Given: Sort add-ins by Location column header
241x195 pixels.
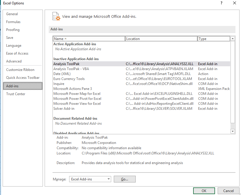Looking at the screenshot, I should (161, 39).
